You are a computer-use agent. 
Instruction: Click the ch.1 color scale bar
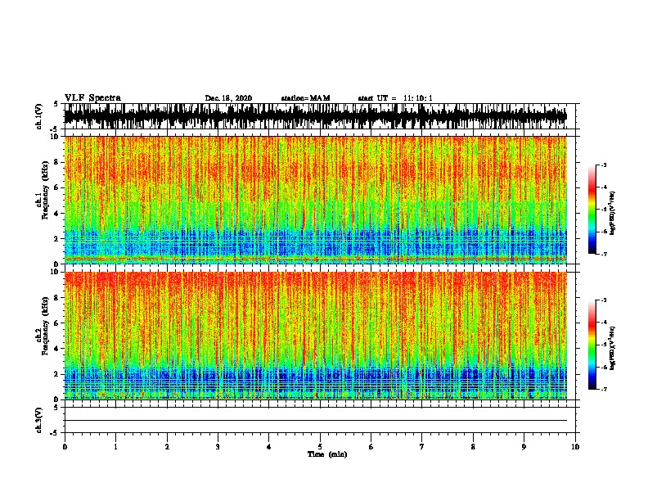point(592,210)
